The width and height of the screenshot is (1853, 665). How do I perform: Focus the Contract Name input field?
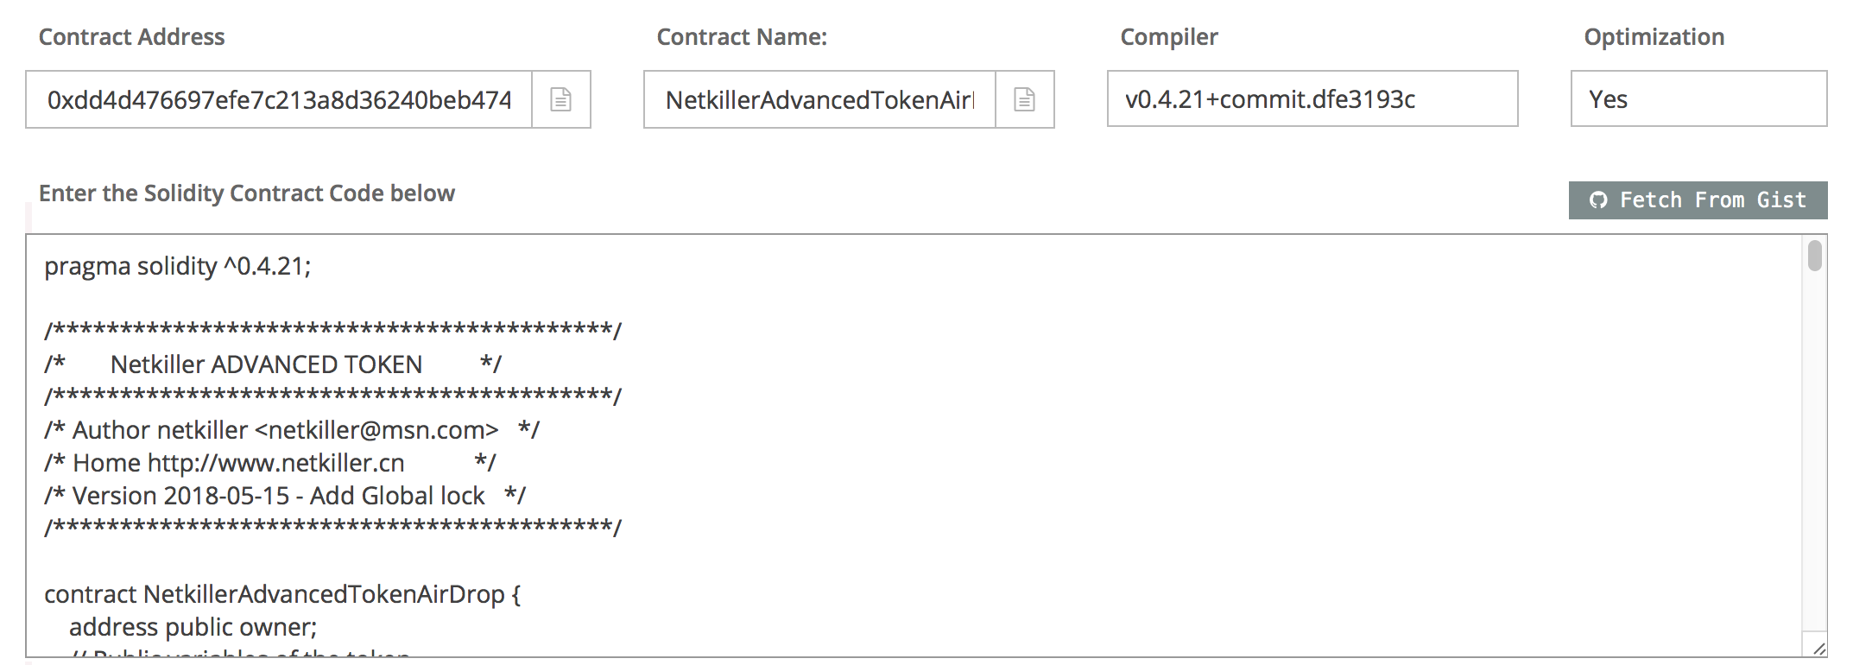pos(819,99)
